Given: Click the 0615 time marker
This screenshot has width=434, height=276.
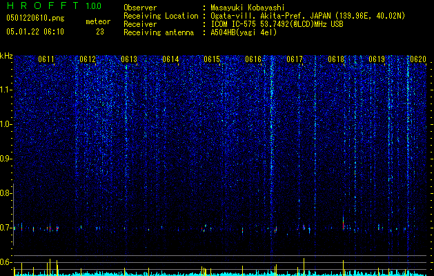Looking at the screenshot, I should click(x=212, y=59).
